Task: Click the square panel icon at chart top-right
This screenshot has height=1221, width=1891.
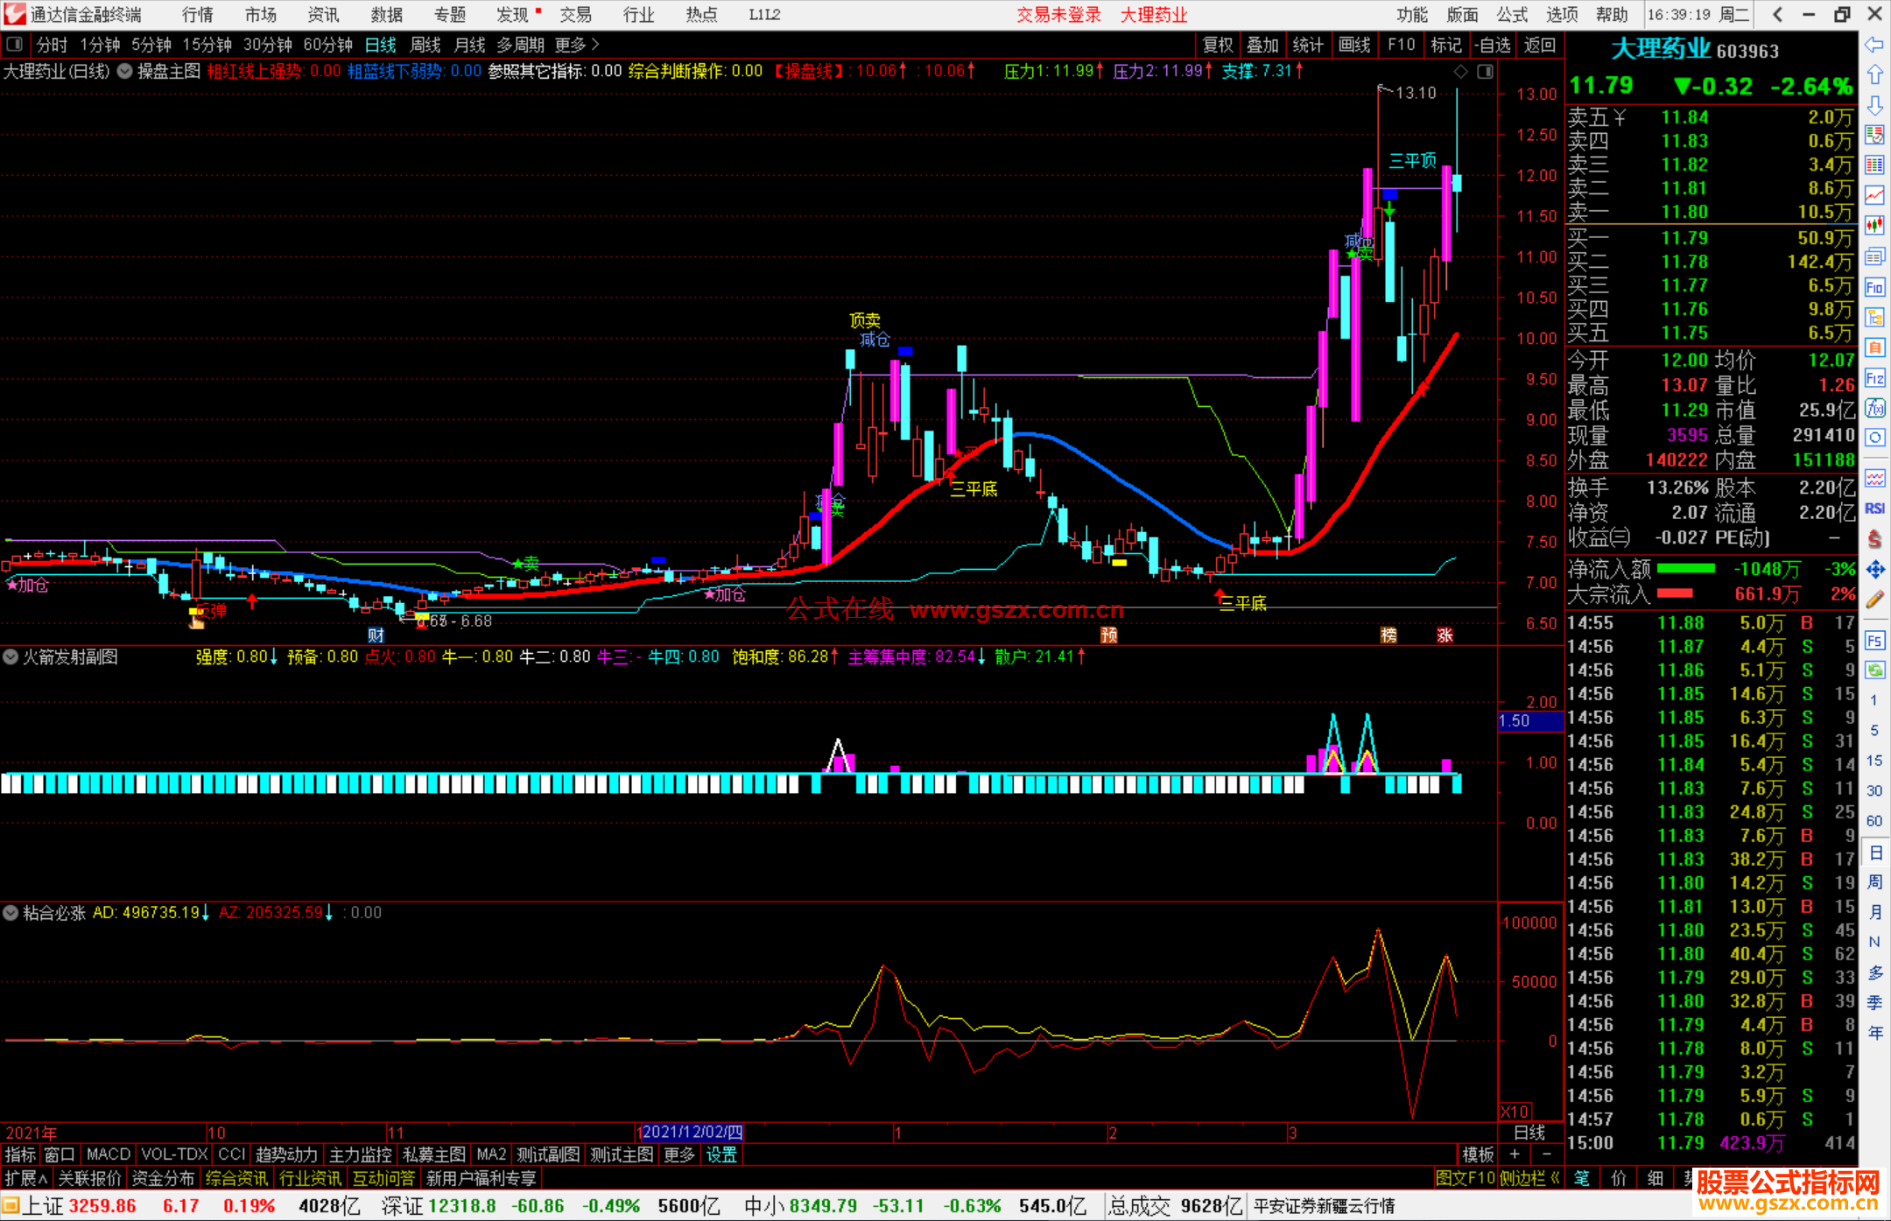Action: pyautogui.click(x=1485, y=72)
